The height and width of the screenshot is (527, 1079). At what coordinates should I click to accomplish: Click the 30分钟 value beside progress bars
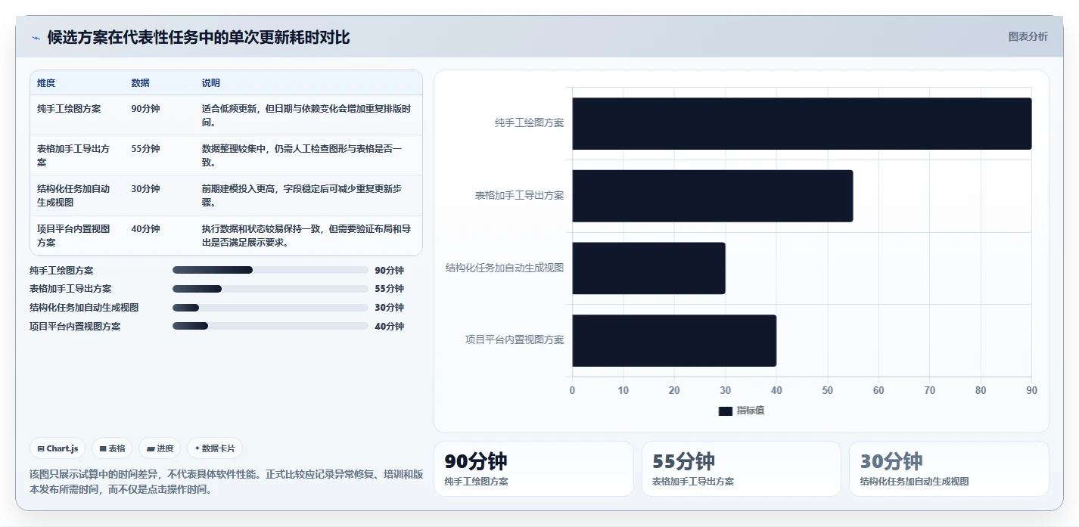[x=389, y=308]
